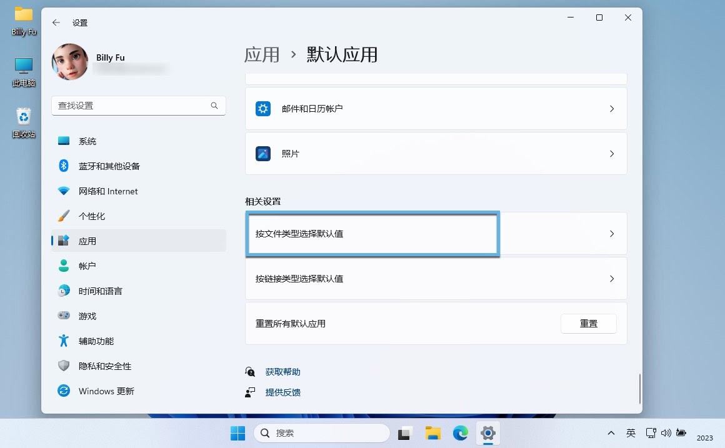Click the 隐私和安全性 shield icon
The image size is (725, 448).
(x=64, y=366)
